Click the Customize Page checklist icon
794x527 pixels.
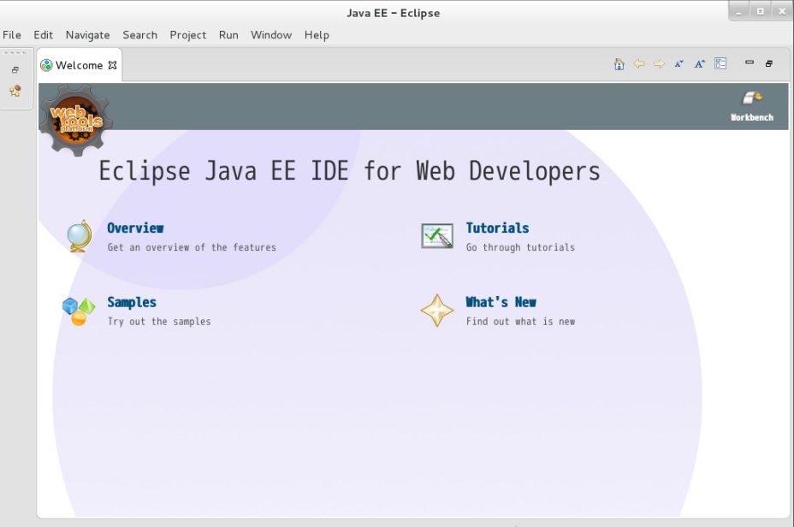coord(720,64)
